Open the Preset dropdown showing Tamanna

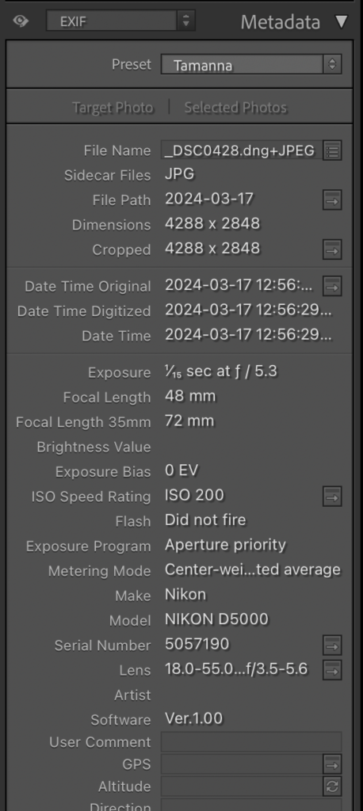click(x=251, y=65)
